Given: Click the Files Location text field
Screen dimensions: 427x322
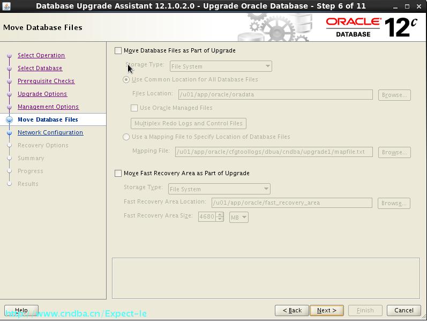Looking at the screenshot, I should click(x=275, y=94).
